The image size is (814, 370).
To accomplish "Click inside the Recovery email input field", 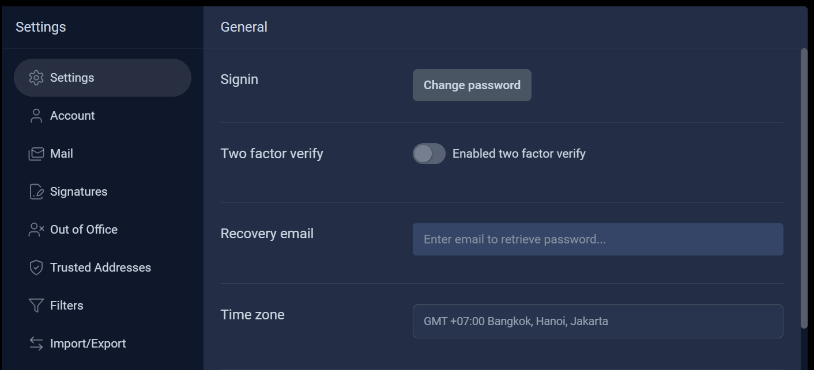I will click(598, 239).
